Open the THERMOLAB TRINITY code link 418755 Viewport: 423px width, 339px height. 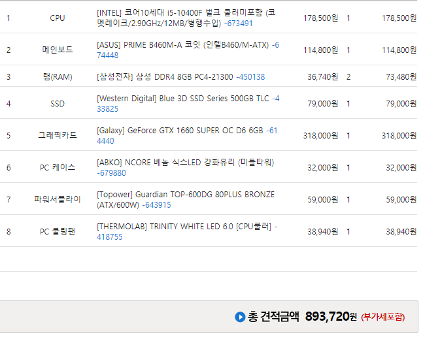(110, 237)
